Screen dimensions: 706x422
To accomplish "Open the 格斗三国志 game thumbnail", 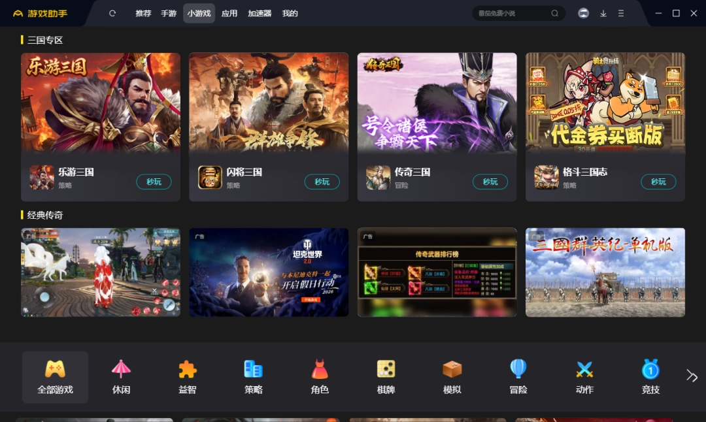I will 605,102.
